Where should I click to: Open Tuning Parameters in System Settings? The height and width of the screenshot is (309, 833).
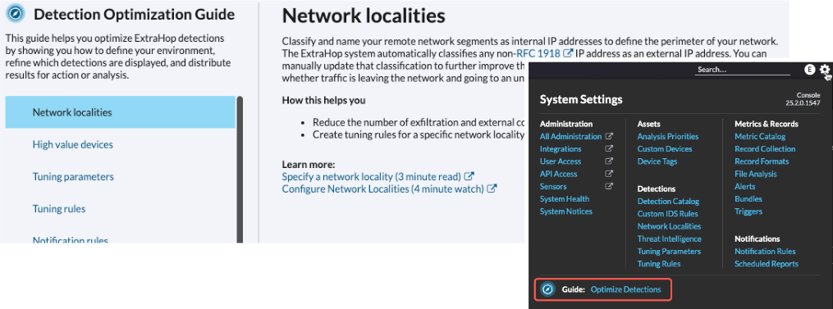click(670, 251)
